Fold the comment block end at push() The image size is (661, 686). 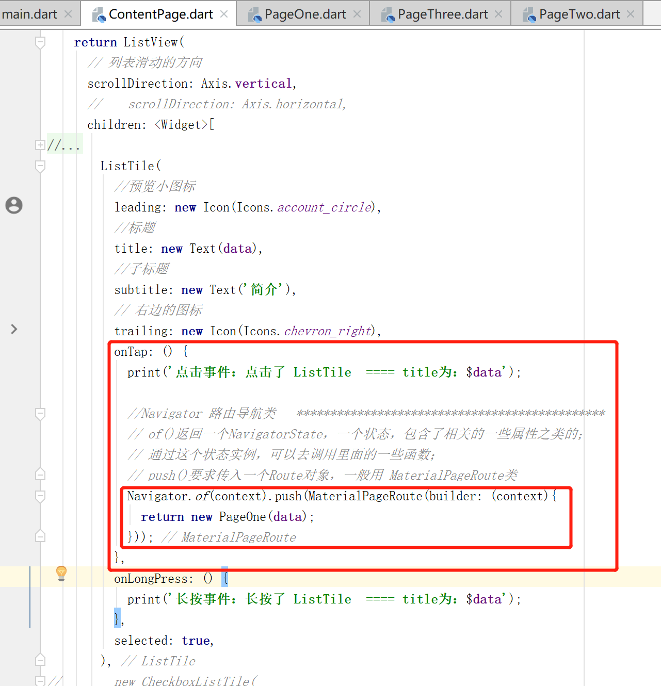[40, 474]
